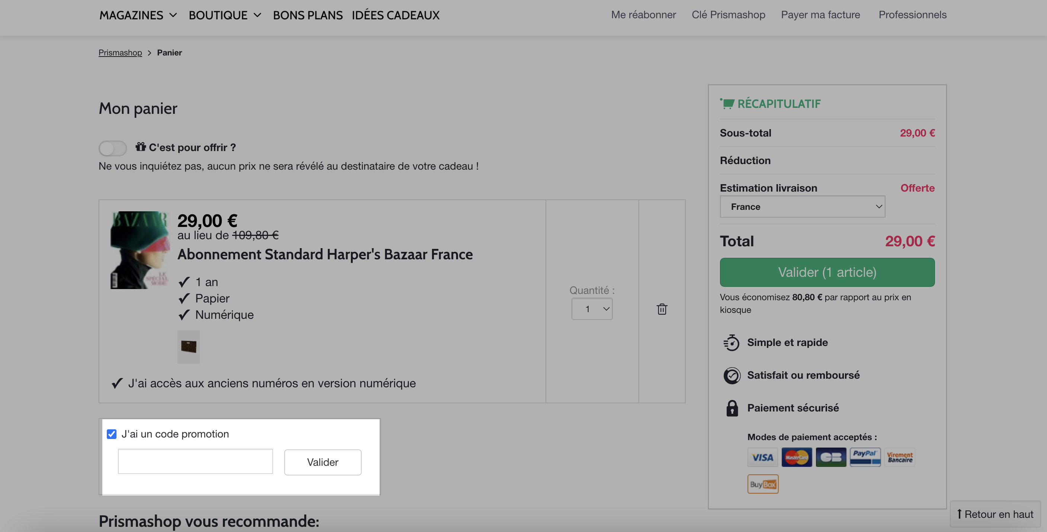
Task: Click the Visa payment logo
Action: (762, 457)
